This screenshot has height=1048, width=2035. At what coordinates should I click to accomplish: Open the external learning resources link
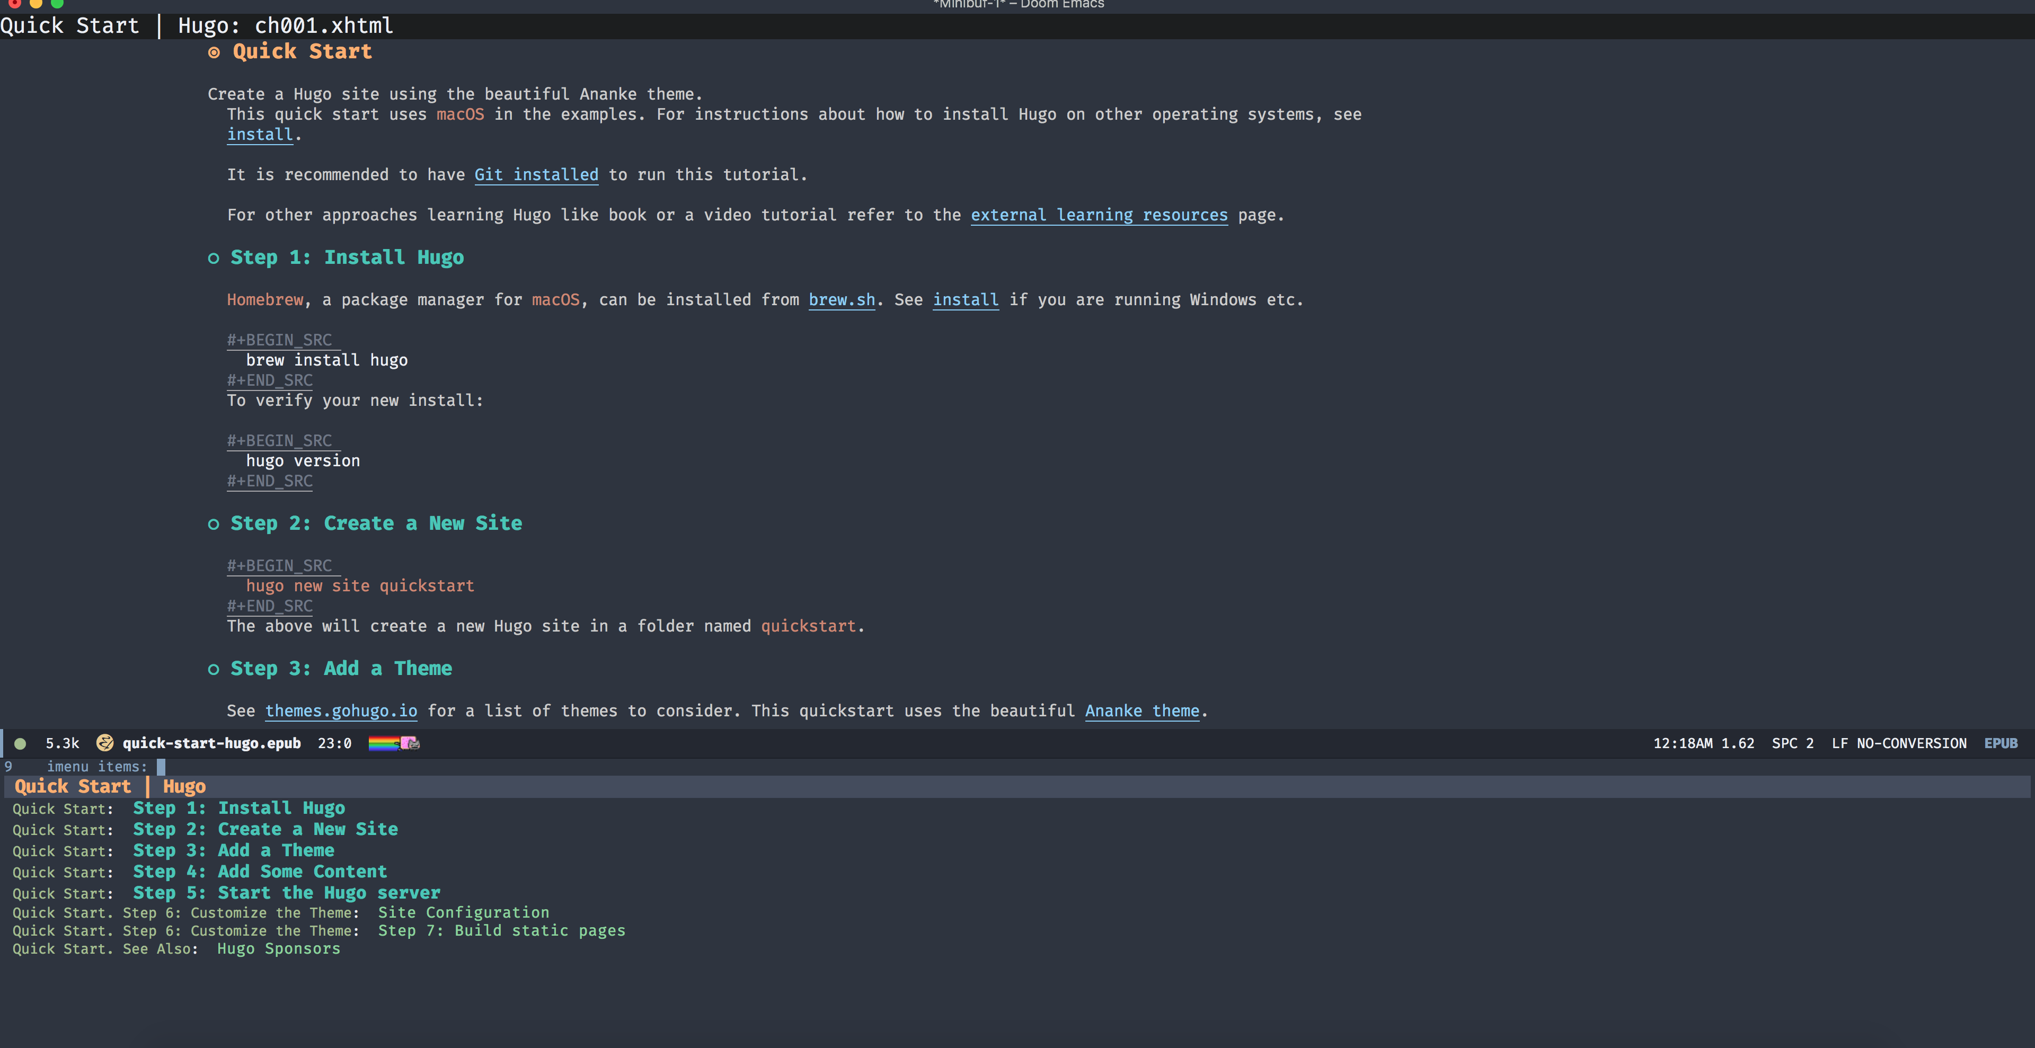pyautogui.click(x=1099, y=215)
